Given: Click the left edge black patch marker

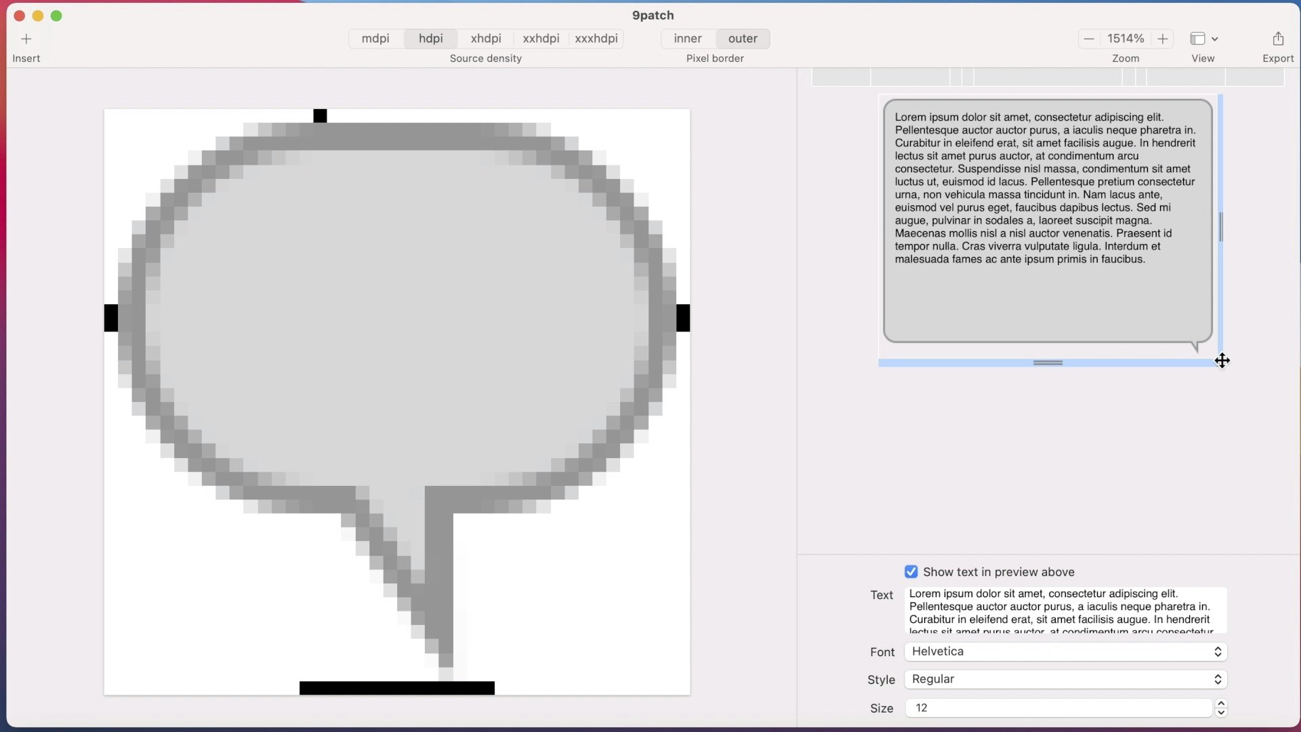Looking at the screenshot, I should click(111, 318).
